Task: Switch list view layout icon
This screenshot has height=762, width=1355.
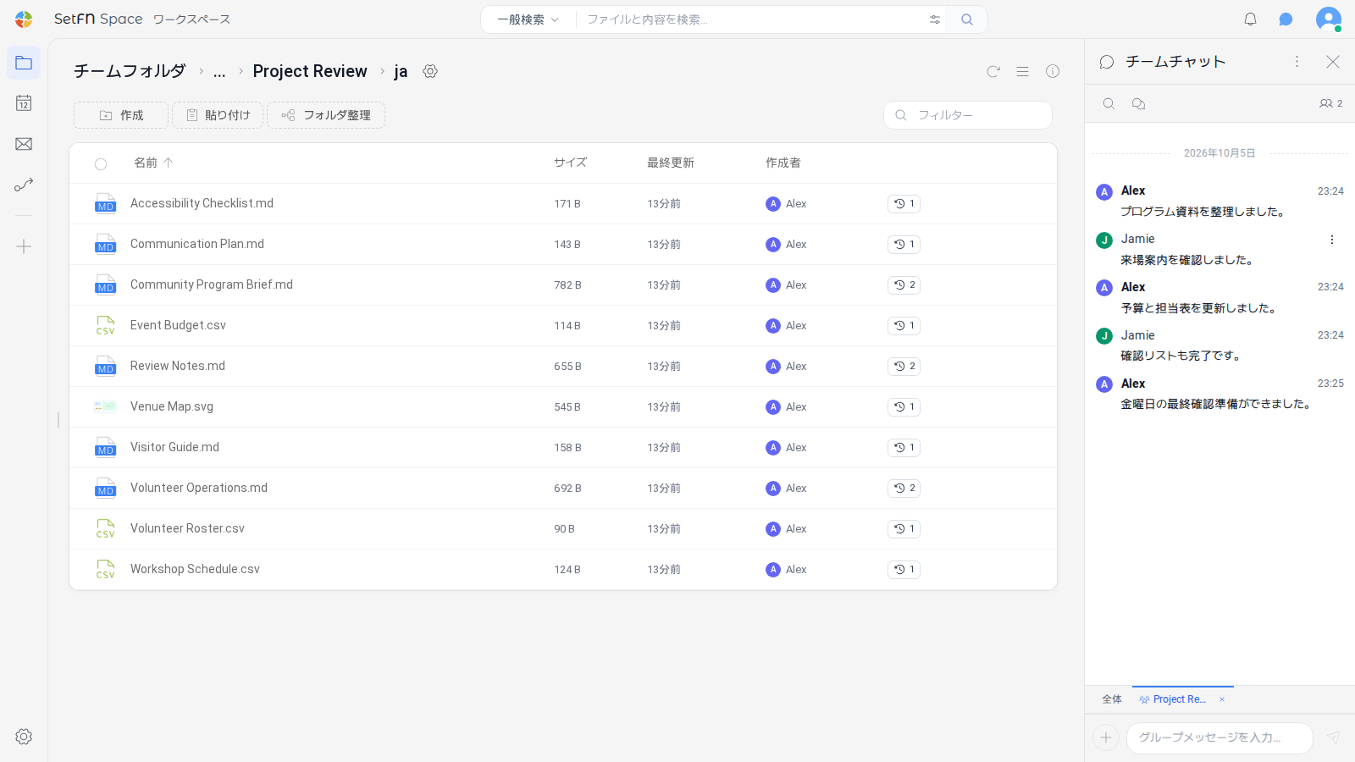Action: 1023,71
